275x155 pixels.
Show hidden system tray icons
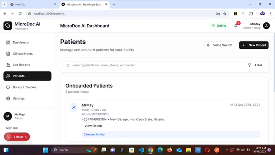click(226, 150)
